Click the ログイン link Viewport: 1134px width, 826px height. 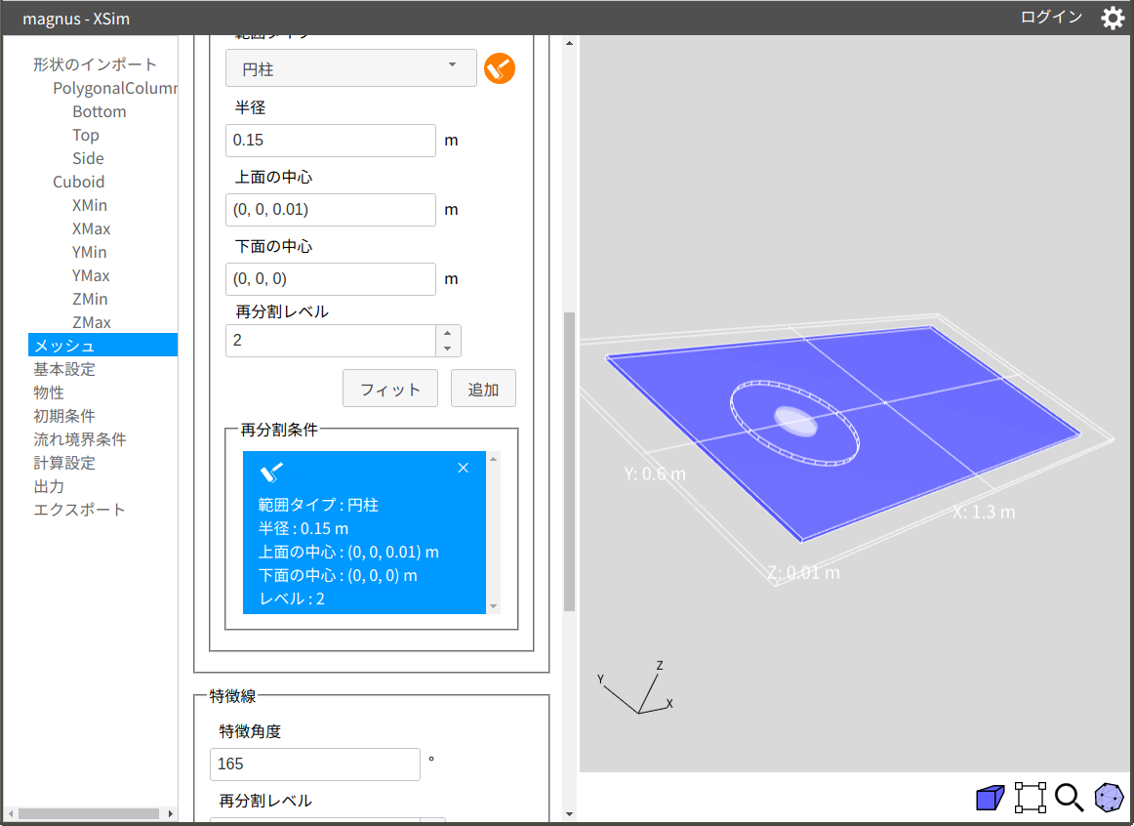(x=1052, y=18)
